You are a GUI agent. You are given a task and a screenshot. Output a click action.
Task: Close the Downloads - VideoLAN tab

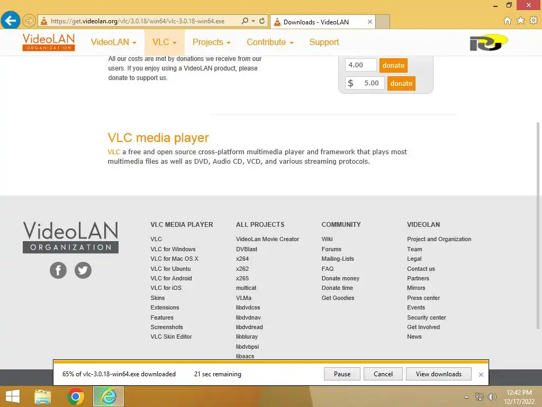(369, 22)
